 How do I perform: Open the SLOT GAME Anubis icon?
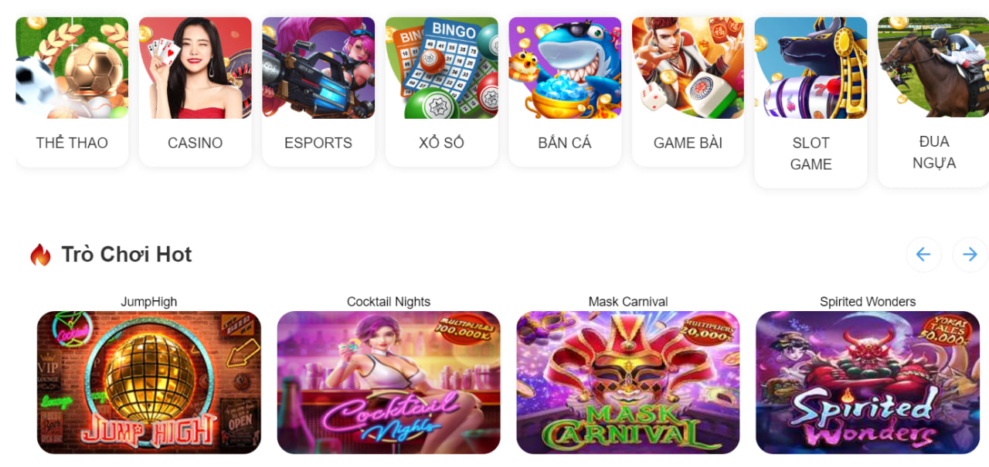click(811, 68)
